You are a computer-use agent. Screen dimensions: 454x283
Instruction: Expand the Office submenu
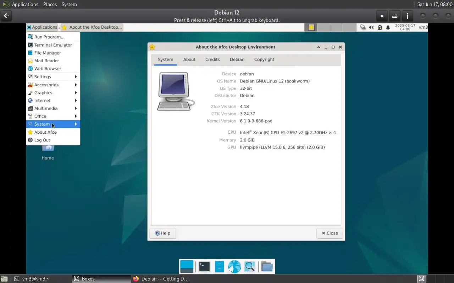pos(53,116)
